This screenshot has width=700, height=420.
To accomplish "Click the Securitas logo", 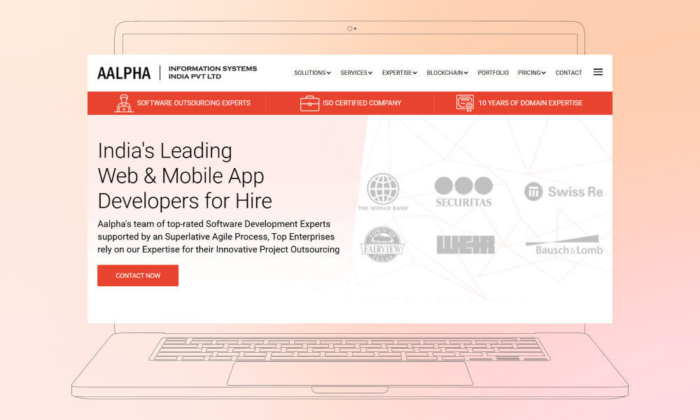I will click(x=463, y=192).
